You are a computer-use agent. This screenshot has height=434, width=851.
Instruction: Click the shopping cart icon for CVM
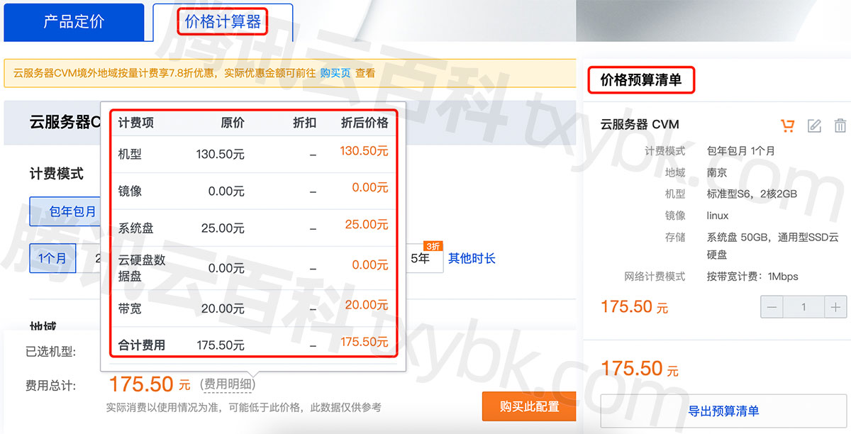point(787,126)
